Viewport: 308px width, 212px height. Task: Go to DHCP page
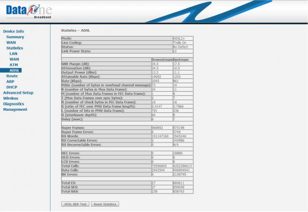tap(12, 87)
